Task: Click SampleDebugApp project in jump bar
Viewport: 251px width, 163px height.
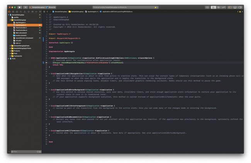Action: [x=60, y=12]
